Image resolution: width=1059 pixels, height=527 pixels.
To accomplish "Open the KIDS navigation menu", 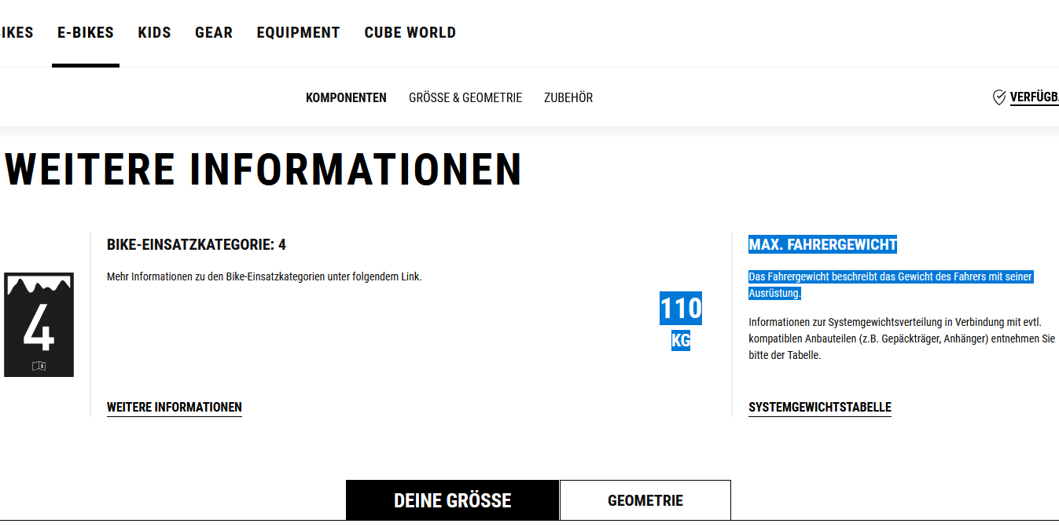I will [154, 33].
